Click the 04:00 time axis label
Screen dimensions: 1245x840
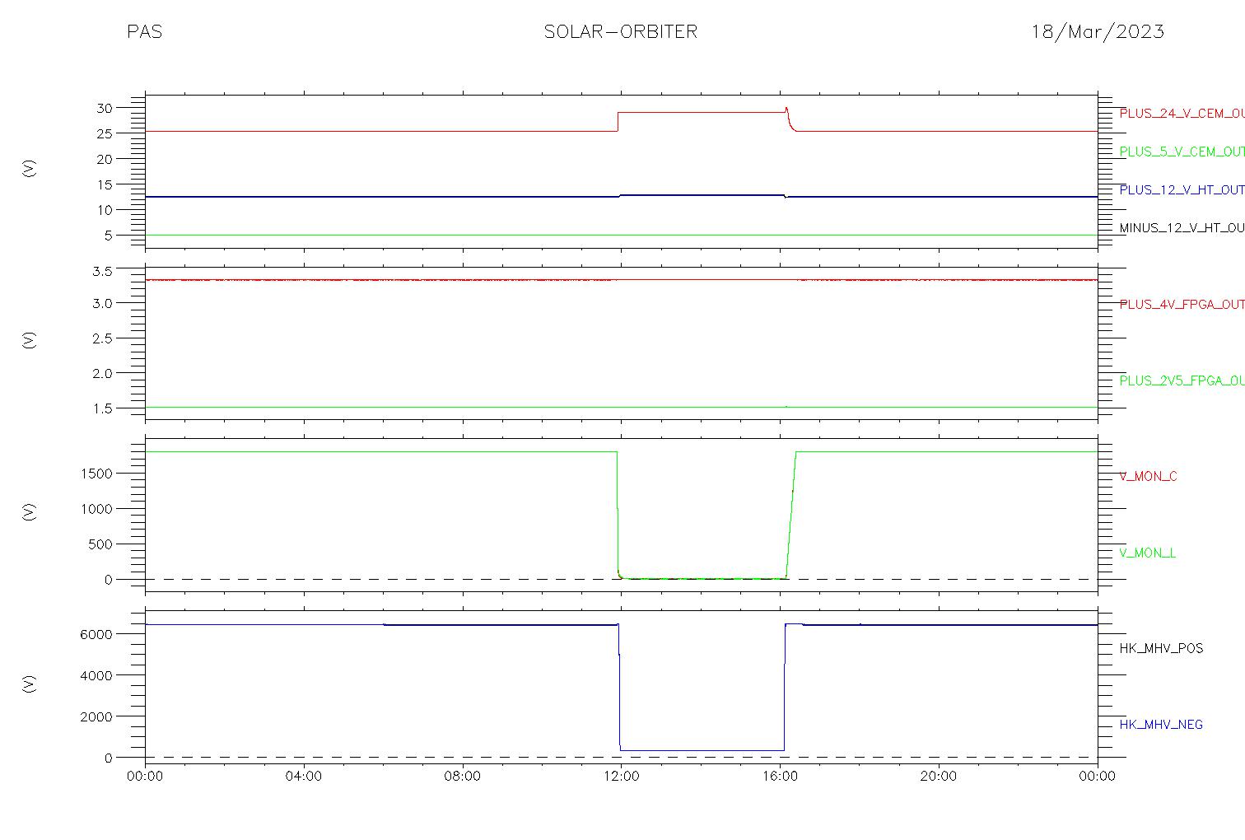pos(304,776)
